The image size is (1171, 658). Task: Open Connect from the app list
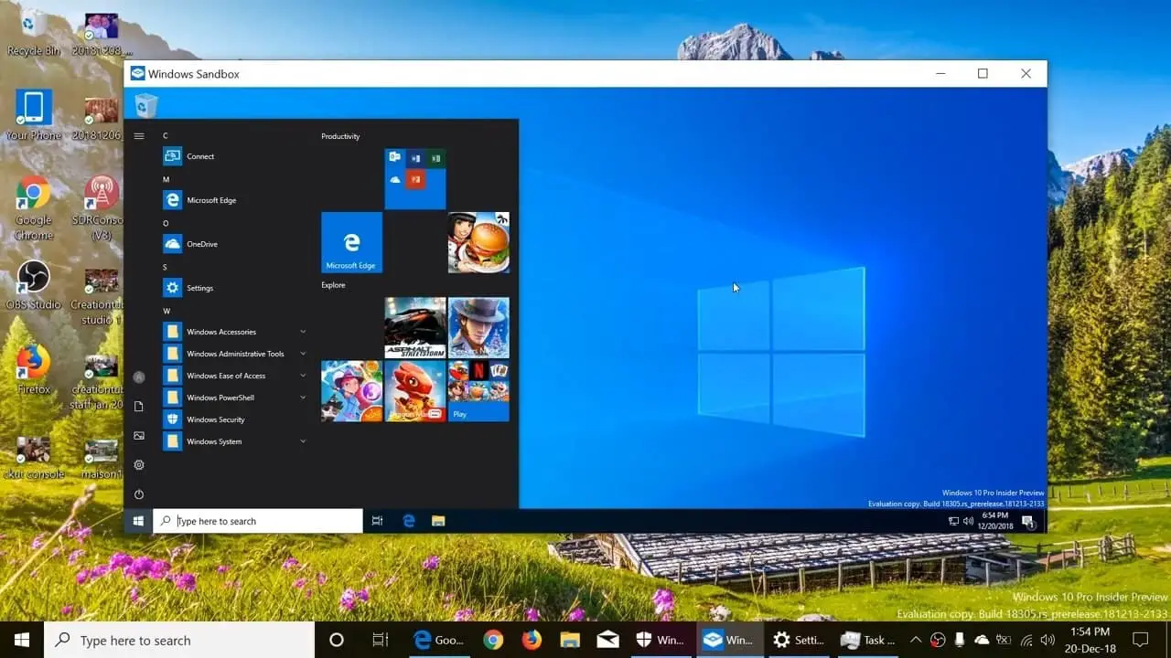coord(200,156)
